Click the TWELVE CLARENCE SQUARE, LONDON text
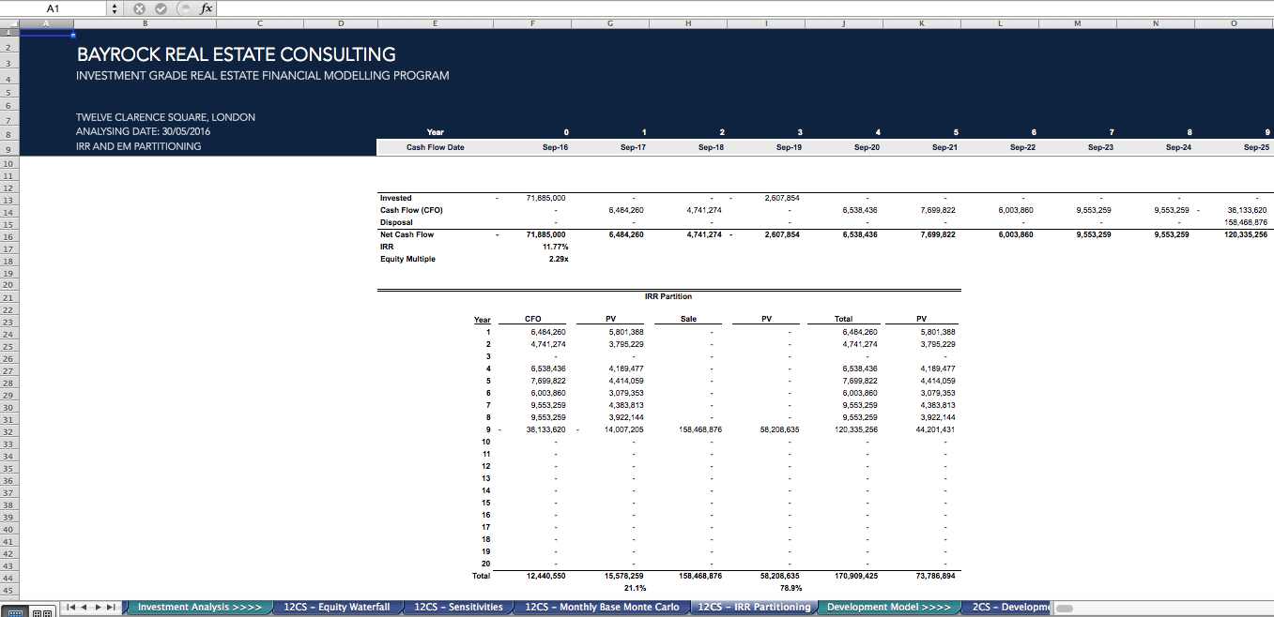Viewport: 1274px width, 617px height. click(165, 117)
